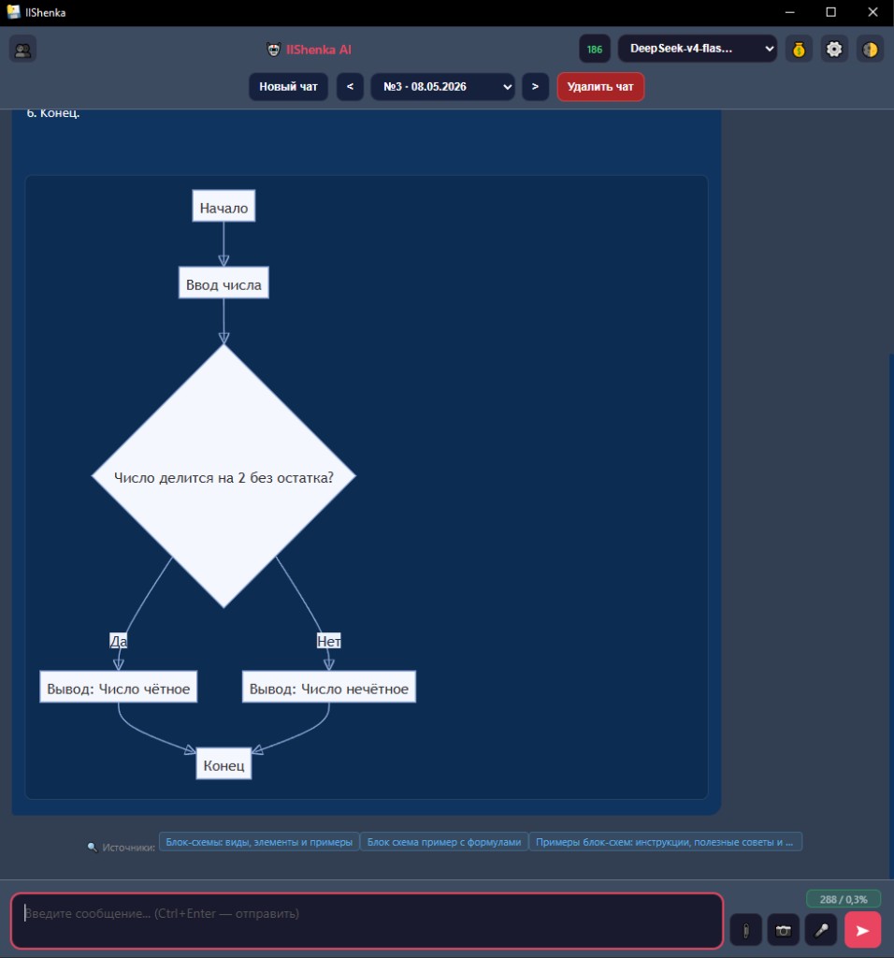
Task: Click the Конец flowchart block
Action: tap(223, 763)
